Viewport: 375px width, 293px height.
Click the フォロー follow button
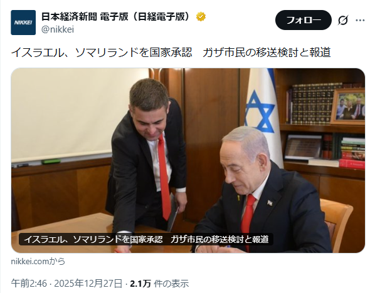(x=304, y=20)
